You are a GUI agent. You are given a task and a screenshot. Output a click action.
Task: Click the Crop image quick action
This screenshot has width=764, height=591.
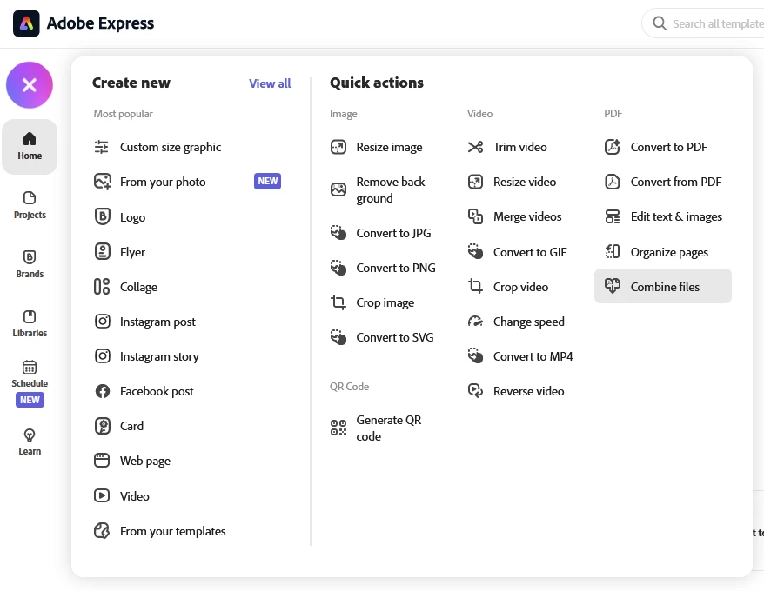click(385, 302)
